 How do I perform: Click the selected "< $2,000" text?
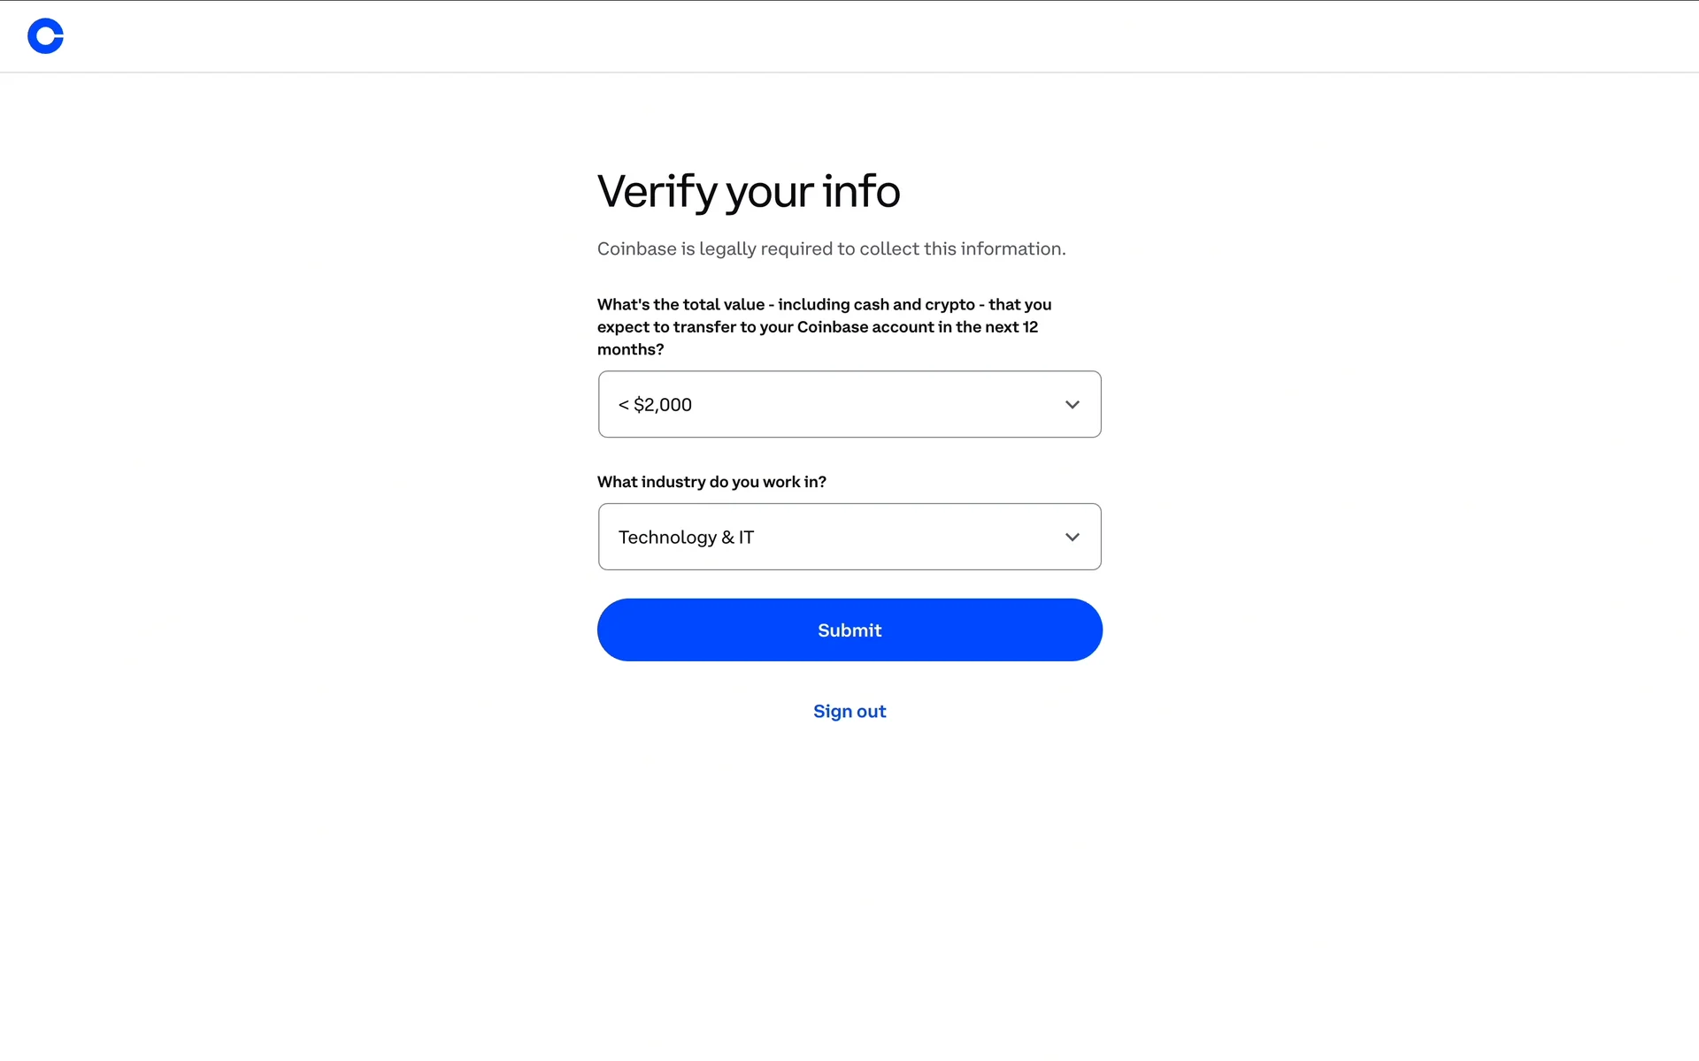[x=655, y=405]
